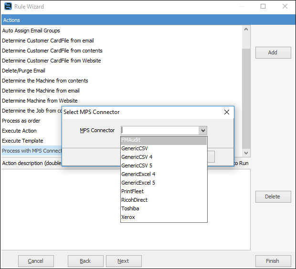Screen dimensions: 296x269
Task: Click the Back button
Action: (x=85, y=261)
